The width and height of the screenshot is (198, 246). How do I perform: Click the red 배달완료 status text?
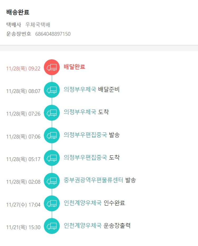click(74, 67)
